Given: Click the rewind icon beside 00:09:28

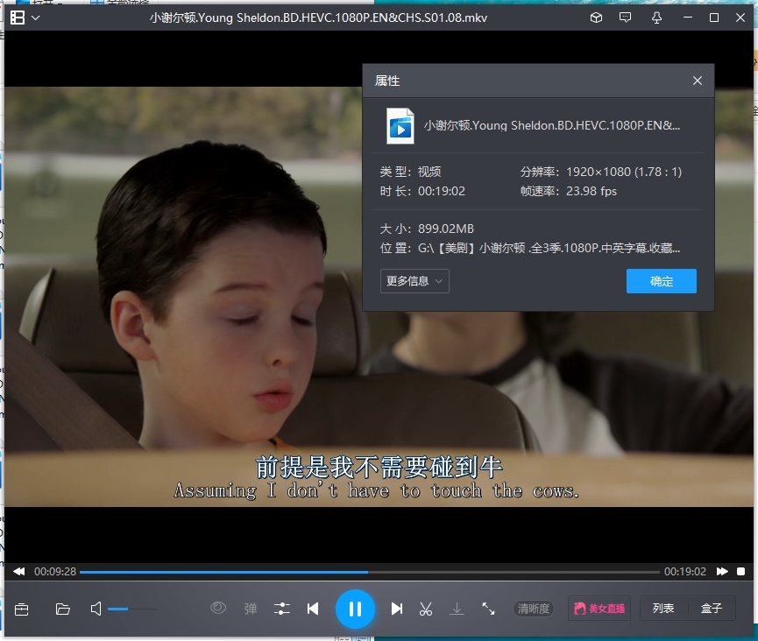Looking at the screenshot, I should click(19, 572).
